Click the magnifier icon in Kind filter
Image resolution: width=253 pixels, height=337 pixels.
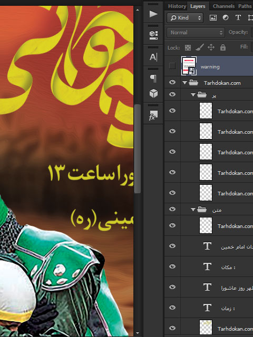coord(173,18)
